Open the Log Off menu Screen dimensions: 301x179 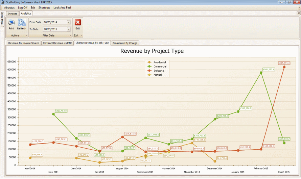click(23, 8)
